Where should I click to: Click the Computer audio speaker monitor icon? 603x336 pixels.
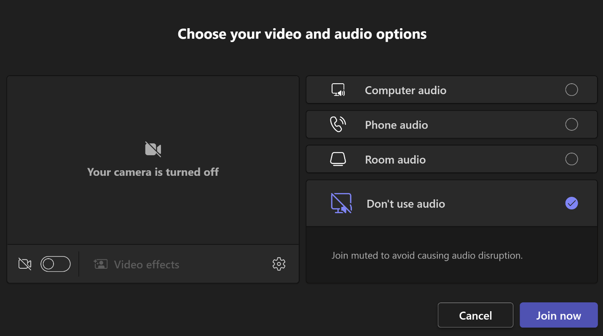pos(338,90)
